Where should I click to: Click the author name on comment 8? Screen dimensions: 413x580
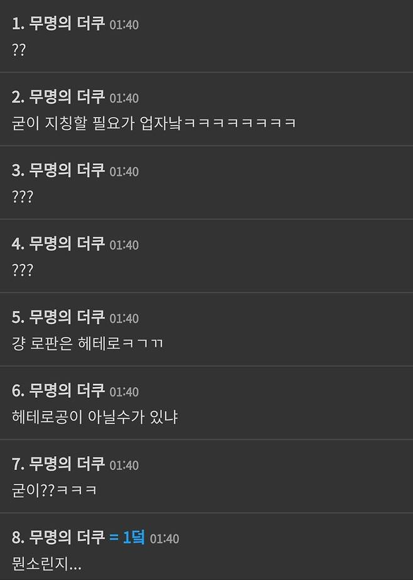(x=67, y=537)
